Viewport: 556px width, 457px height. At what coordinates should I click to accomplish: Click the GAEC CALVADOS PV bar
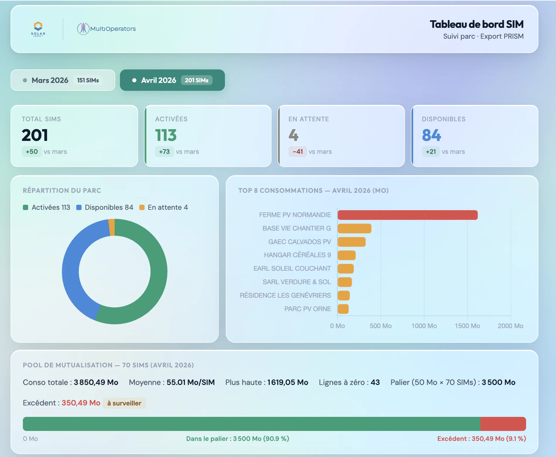click(352, 242)
